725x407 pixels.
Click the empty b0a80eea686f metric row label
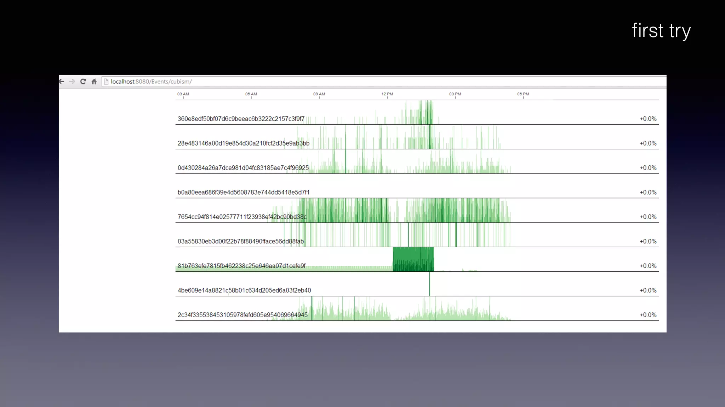coord(243,193)
